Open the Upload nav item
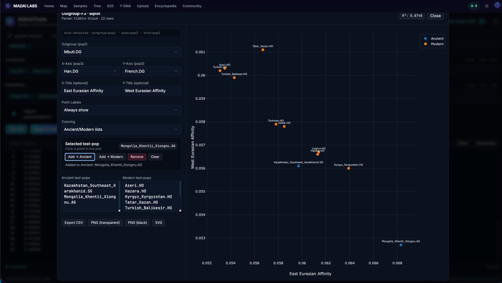Screen dimensions: 502x283 143,6
